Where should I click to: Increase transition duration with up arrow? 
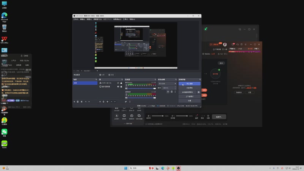tap(175, 87)
